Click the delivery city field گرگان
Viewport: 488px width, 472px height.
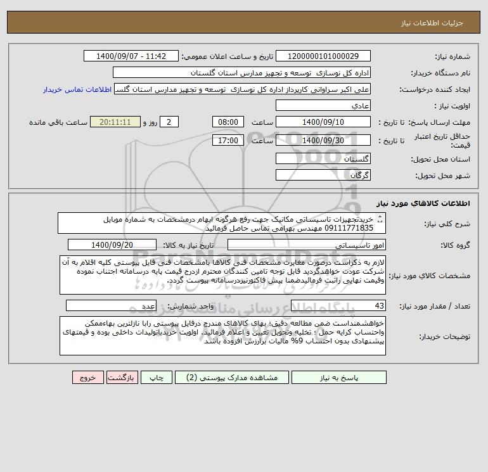323,175
